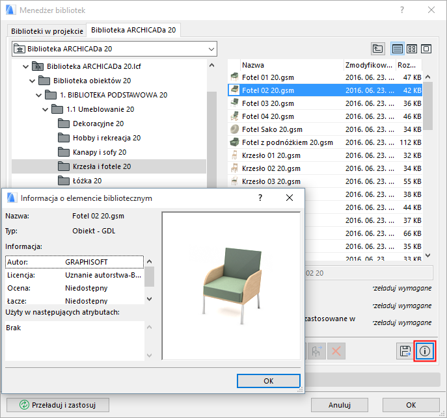Click the name field showing 02 20

coord(369,273)
